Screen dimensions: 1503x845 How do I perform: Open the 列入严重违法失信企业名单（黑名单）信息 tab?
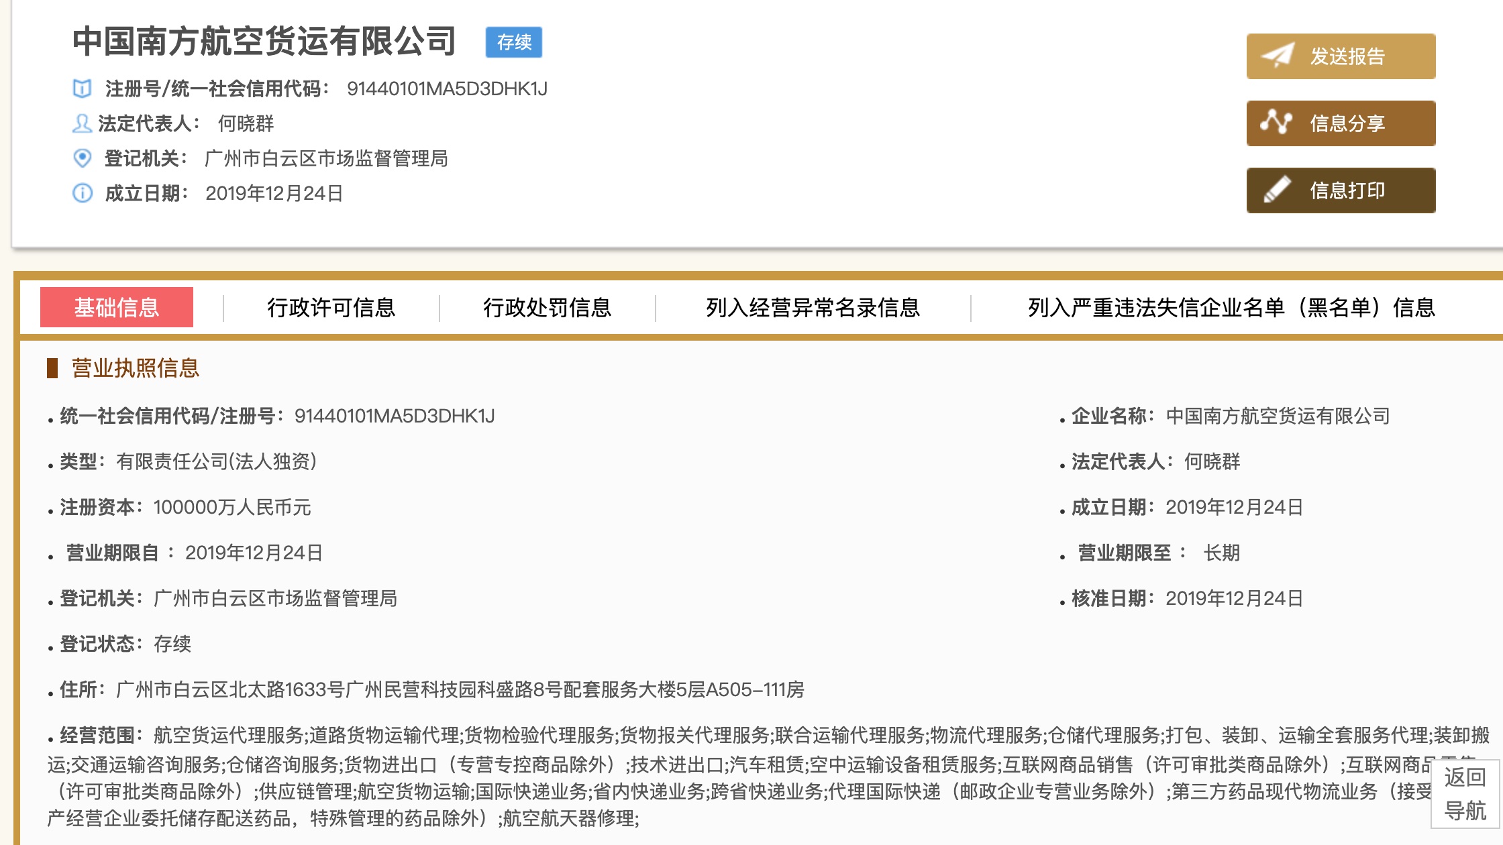tap(1231, 307)
